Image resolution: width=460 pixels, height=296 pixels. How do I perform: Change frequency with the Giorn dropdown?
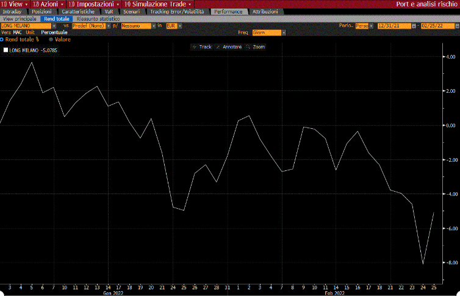coord(282,32)
